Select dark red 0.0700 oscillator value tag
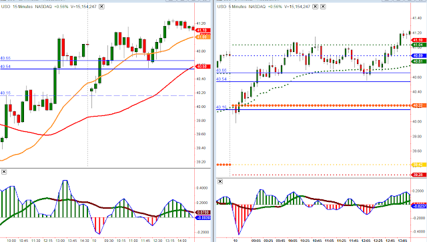The image size is (427, 242). 203,212
